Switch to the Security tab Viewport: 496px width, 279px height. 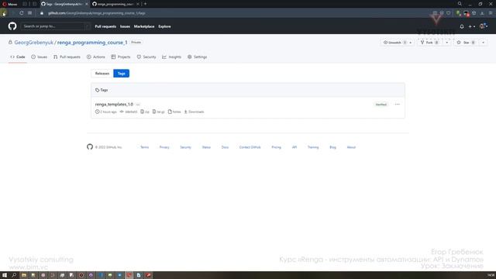pos(146,57)
